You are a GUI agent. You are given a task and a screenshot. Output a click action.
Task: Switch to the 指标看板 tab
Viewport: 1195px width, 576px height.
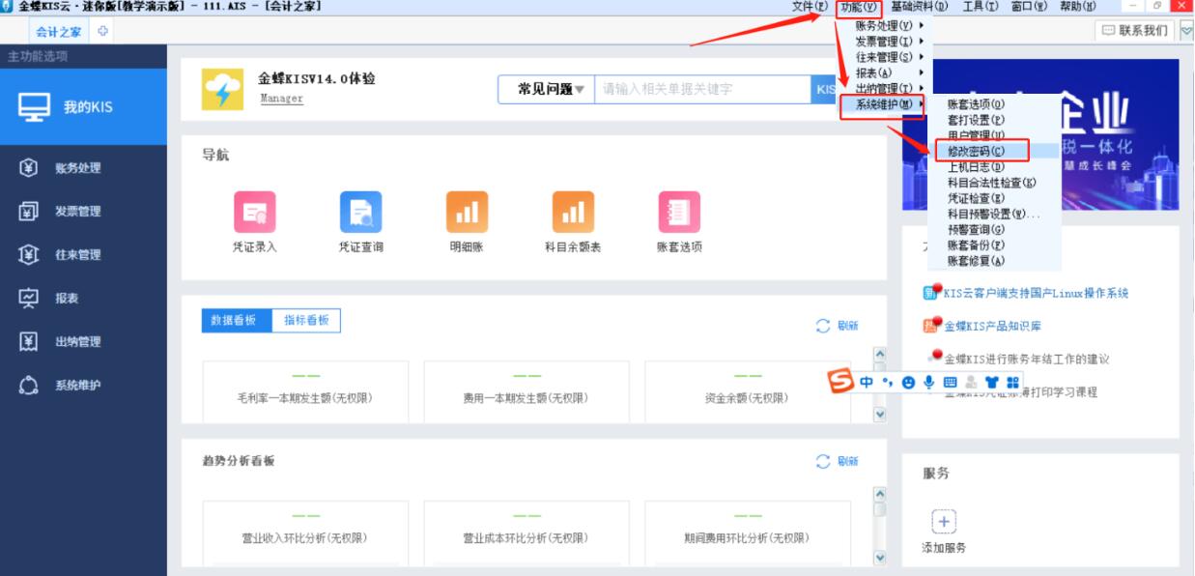point(306,321)
